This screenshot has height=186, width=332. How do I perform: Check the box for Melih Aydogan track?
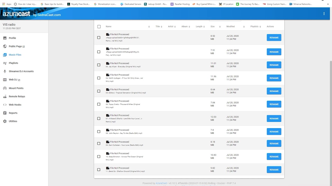click(x=99, y=78)
